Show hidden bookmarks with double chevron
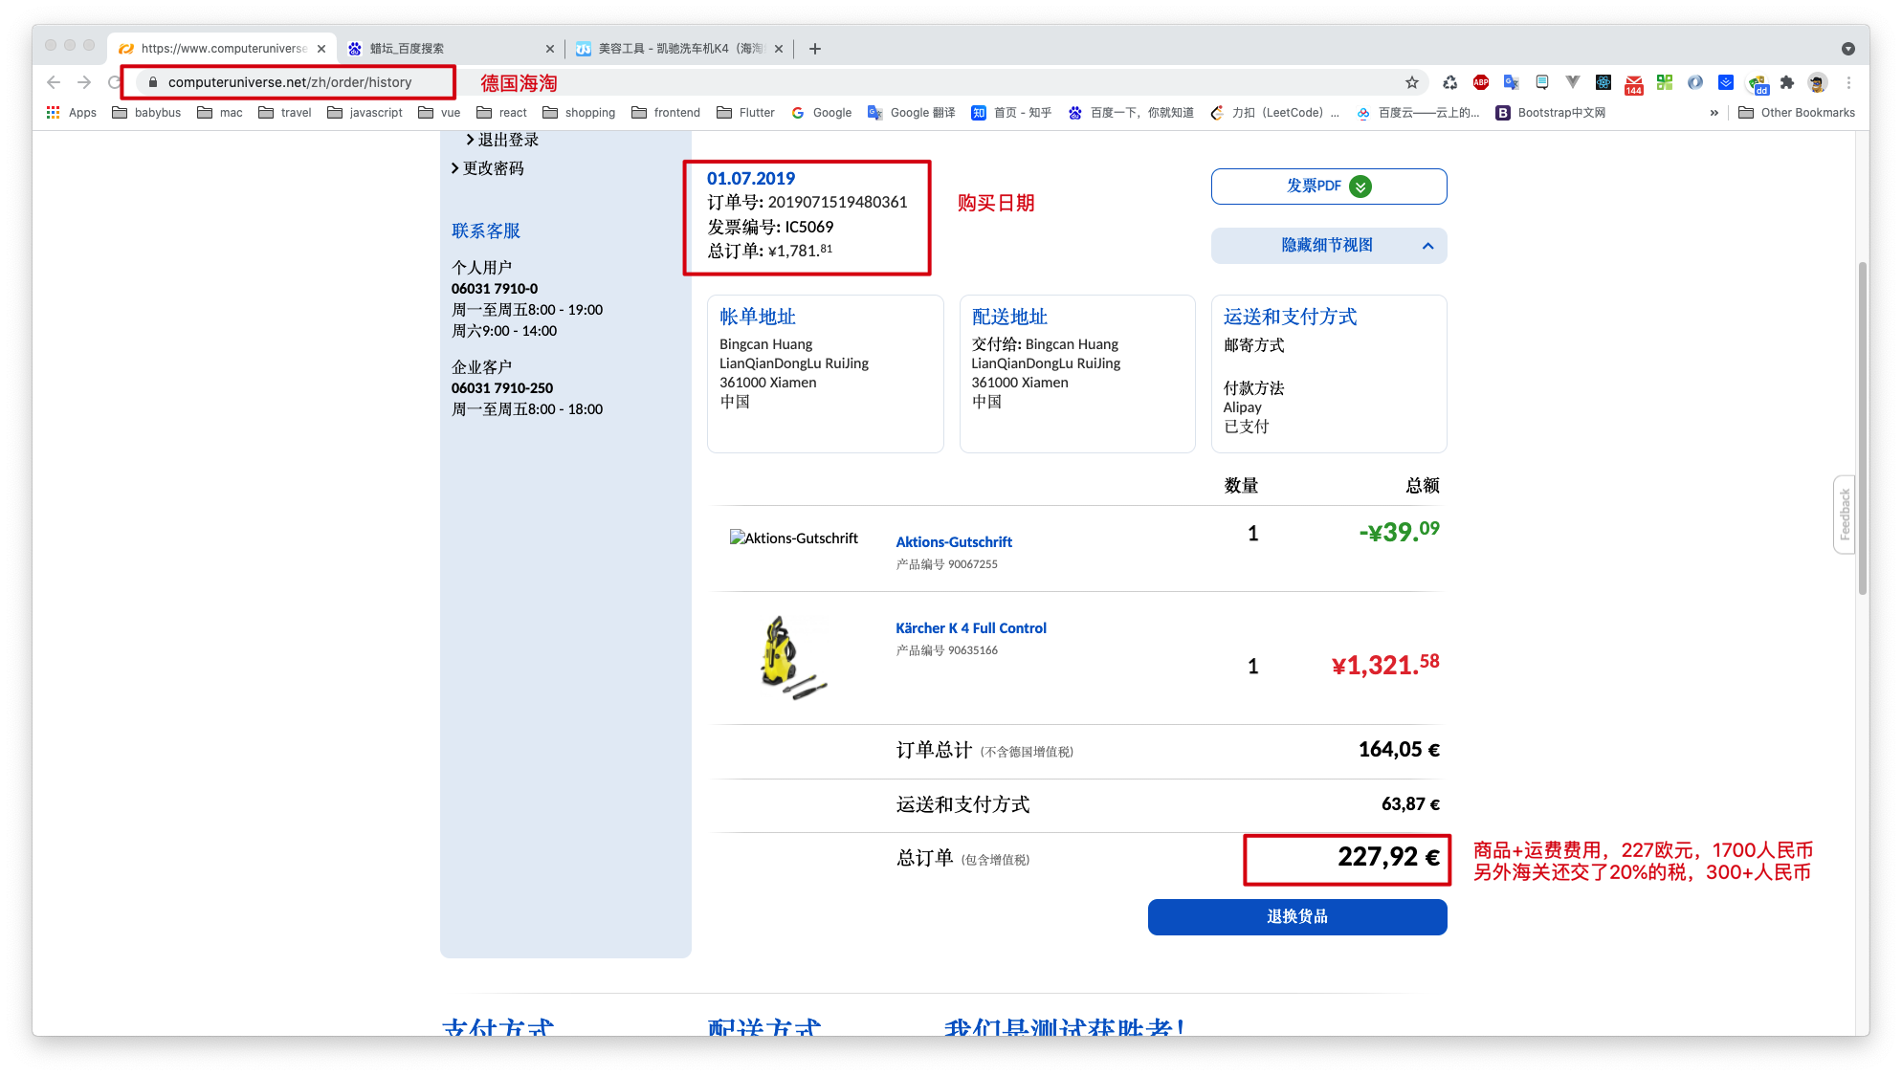This screenshot has width=1902, height=1076. click(1714, 113)
